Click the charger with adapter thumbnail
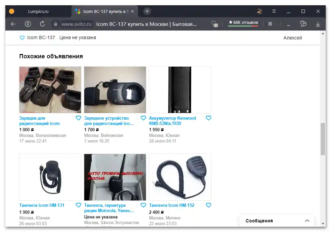The height and width of the screenshot is (232, 331). coord(115,90)
